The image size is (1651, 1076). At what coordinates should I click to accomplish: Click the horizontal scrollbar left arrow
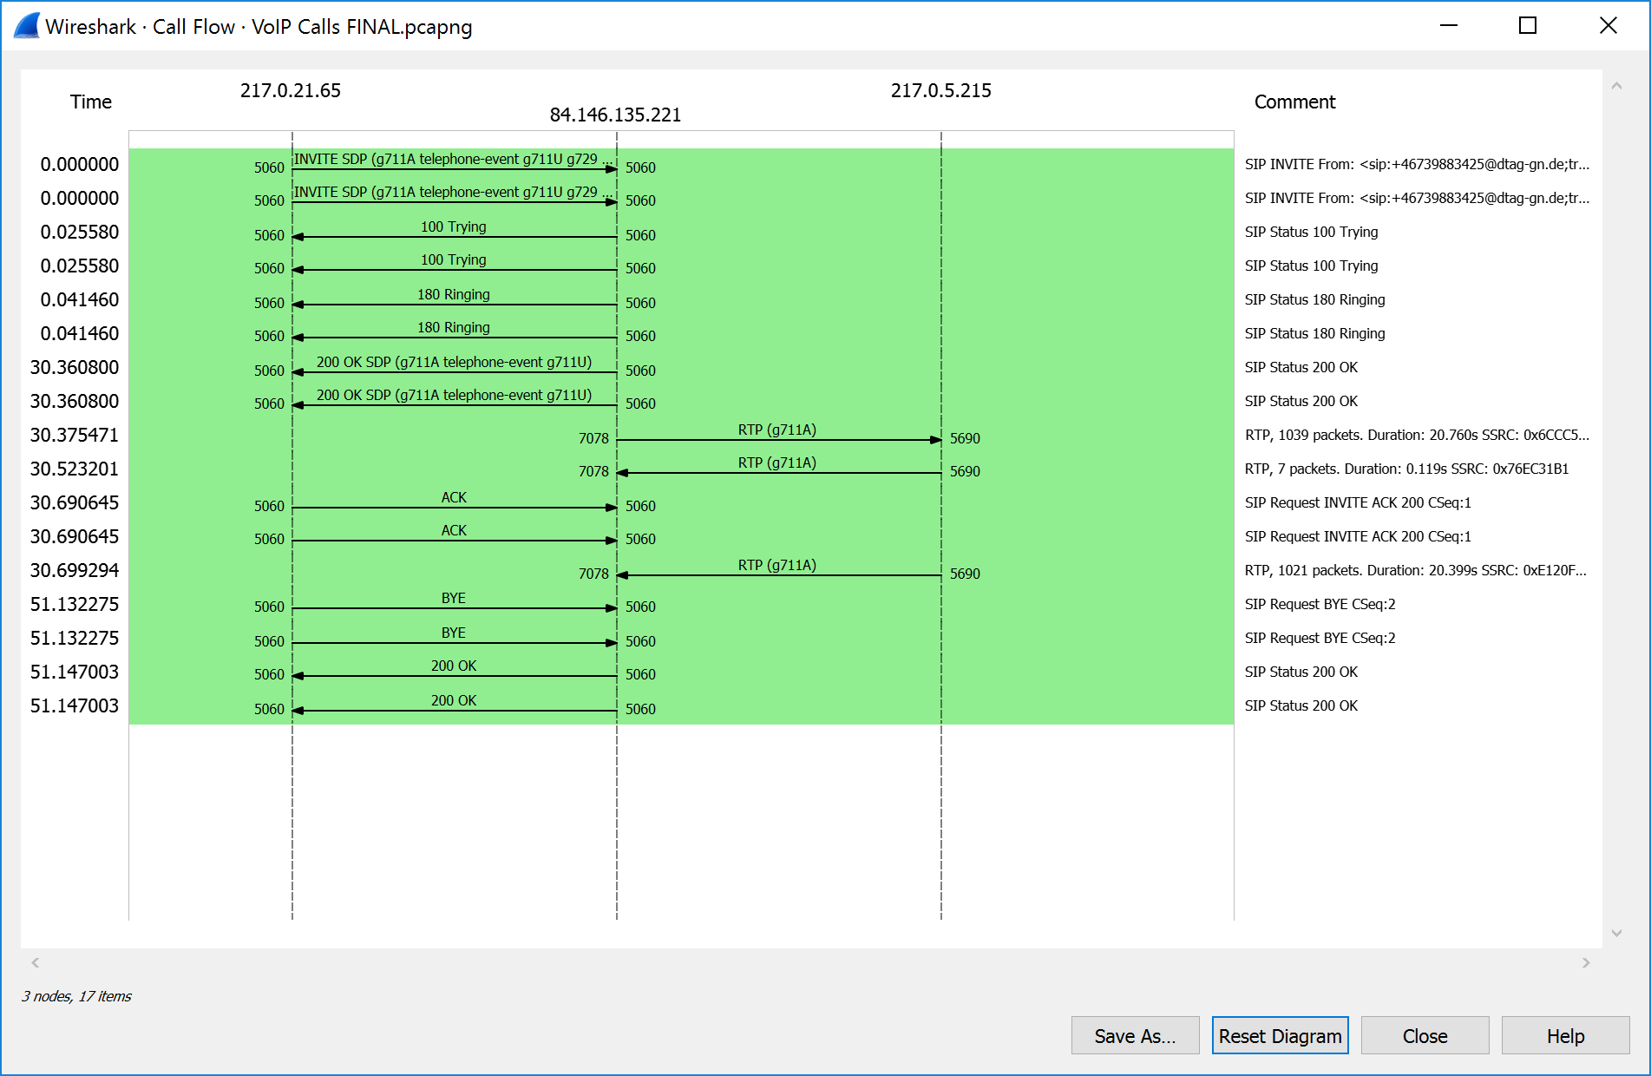36,962
